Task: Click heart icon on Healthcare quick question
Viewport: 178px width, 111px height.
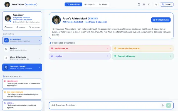Action: 5,81
